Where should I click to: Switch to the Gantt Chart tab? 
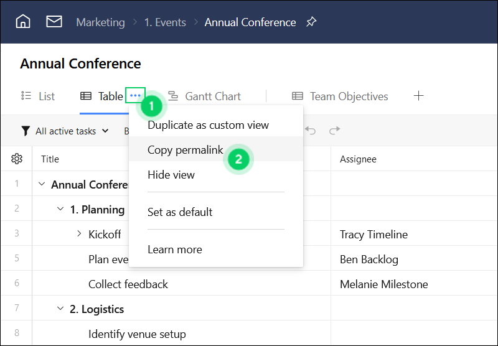[x=204, y=96]
